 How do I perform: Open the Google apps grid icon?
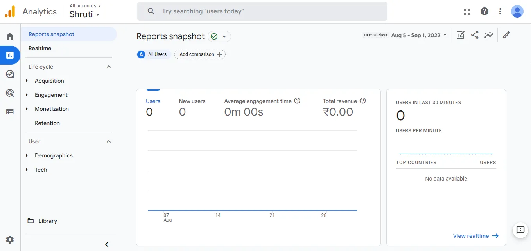pyautogui.click(x=467, y=11)
